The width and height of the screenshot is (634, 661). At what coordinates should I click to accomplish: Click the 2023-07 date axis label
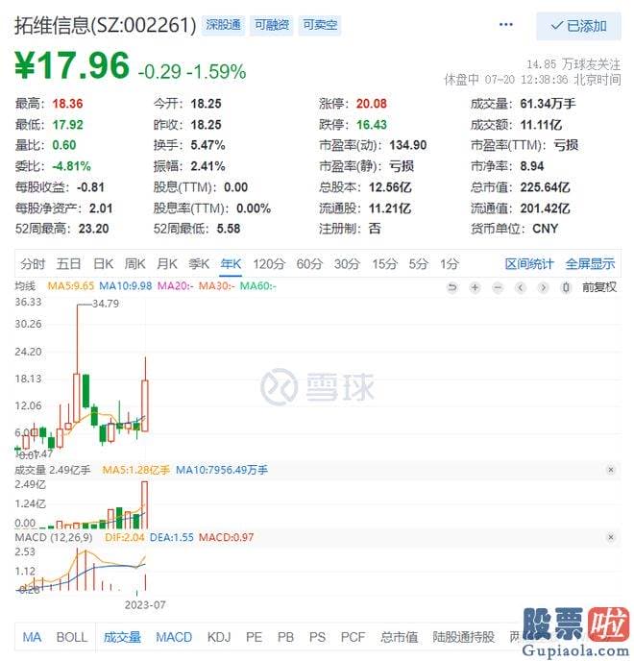(145, 605)
